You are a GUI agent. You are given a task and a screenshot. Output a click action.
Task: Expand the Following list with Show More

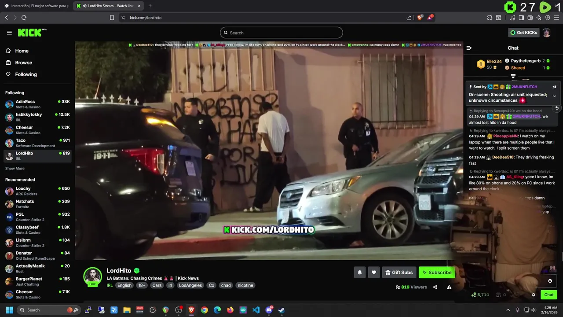click(x=15, y=168)
